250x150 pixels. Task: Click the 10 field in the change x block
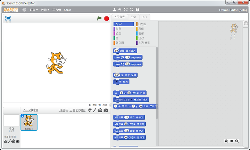(x=127, y=117)
